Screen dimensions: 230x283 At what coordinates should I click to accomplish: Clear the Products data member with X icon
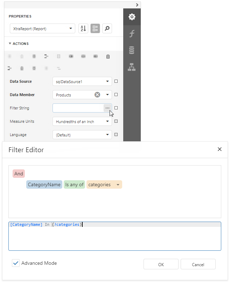97,94
